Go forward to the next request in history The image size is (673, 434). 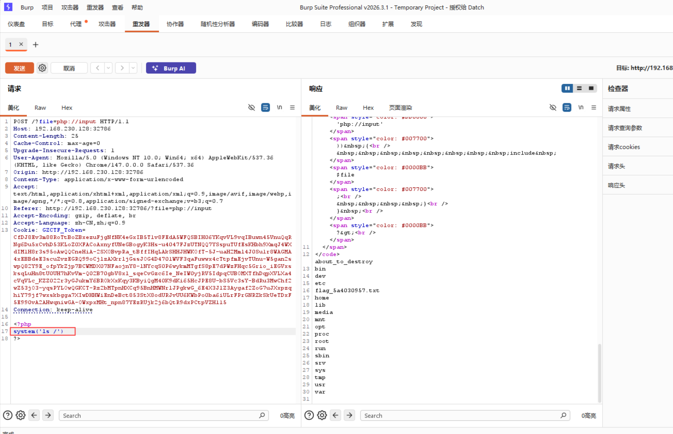click(122, 68)
